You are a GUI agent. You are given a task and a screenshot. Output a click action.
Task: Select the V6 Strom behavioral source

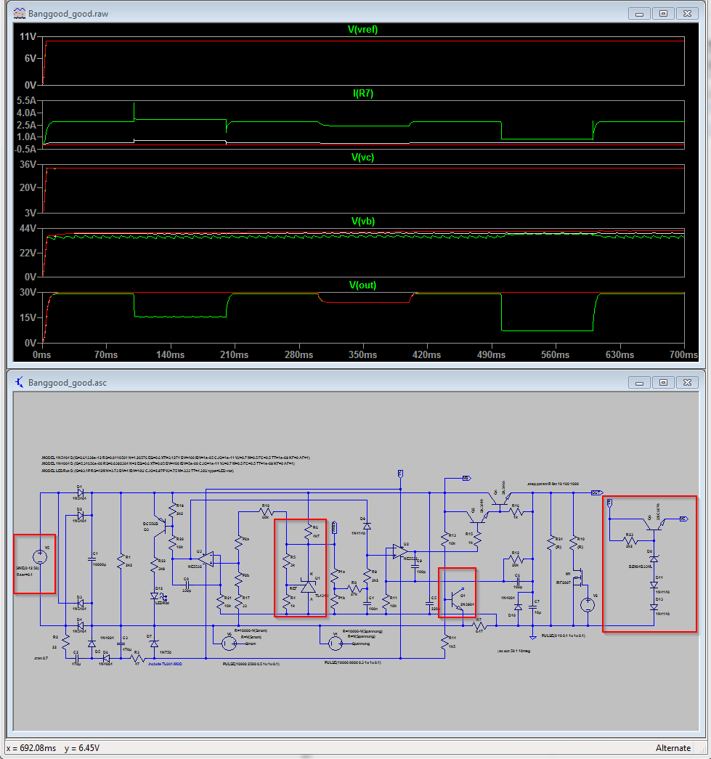(228, 643)
